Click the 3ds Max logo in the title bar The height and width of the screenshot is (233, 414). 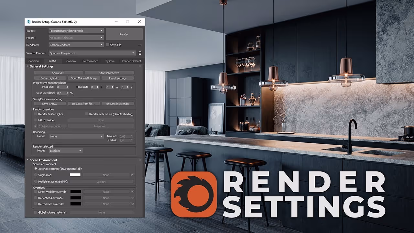[x=29, y=22]
